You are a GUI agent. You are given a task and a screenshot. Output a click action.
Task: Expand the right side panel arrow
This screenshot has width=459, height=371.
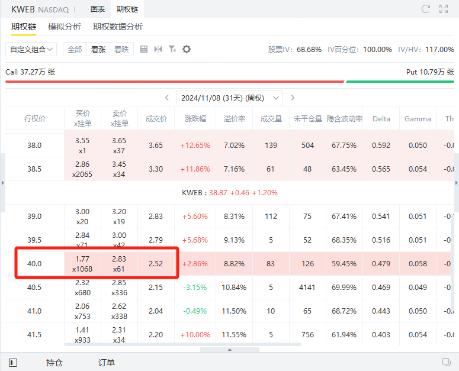(457, 183)
